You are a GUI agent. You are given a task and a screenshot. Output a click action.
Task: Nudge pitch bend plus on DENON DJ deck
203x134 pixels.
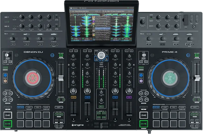(x=63, y=100)
